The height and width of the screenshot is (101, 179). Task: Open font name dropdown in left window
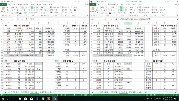click(22, 7)
